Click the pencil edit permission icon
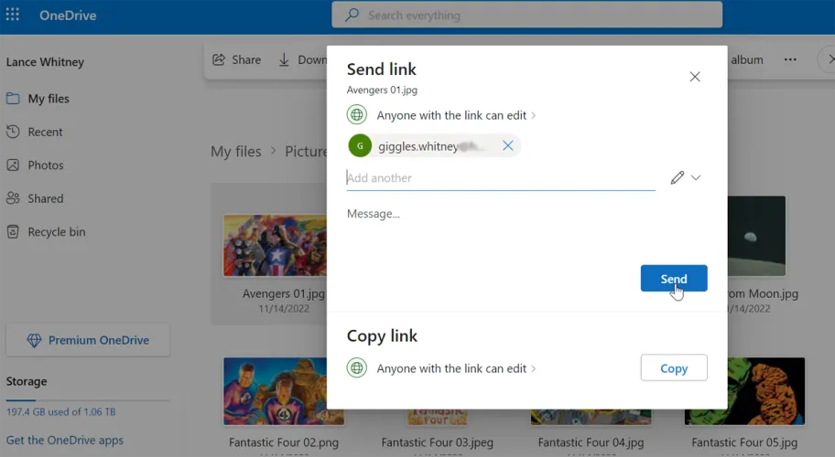The image size is (835, 457). tap(678, 178)
